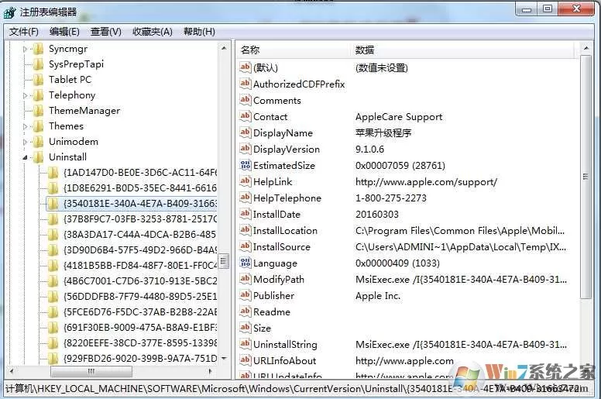Open the 文件(F) menu

point(24,32)
